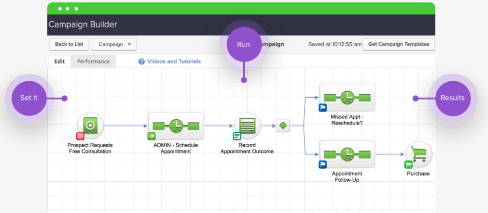
Task: Click the 'Record Appointment Outcome' label
Action: (247, 149)
